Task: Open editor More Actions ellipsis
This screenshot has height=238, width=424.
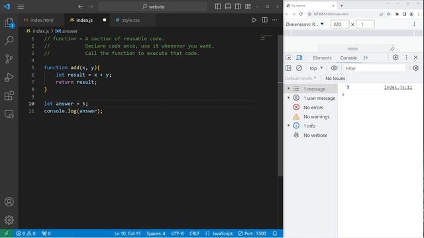Action: click(x=274, y=20)
